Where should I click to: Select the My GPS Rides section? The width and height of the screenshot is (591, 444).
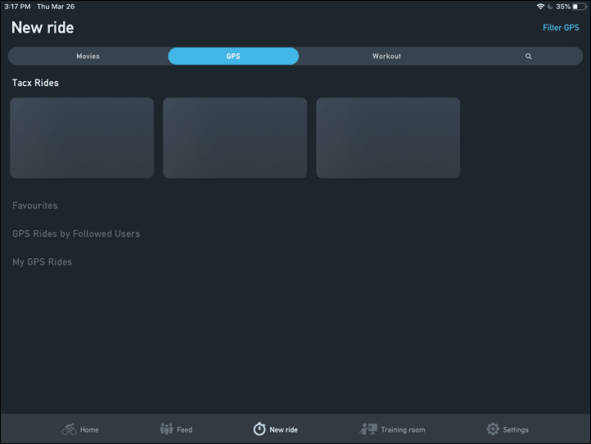click(x=42, y=262)
